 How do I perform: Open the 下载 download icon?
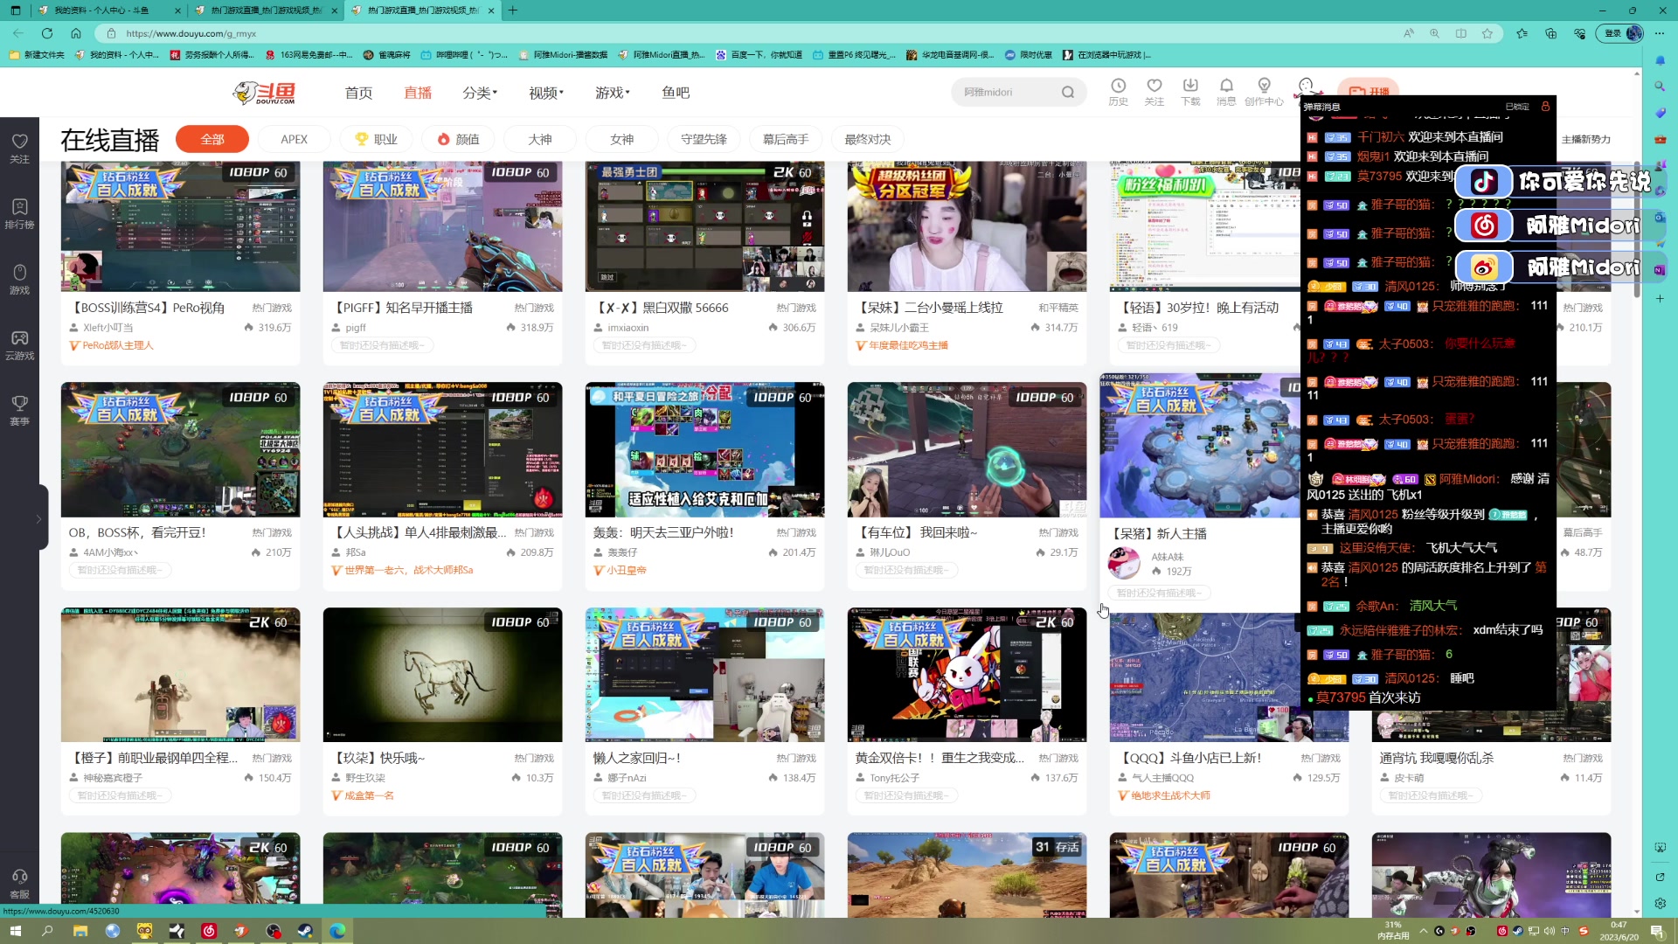pos(1189,86)
